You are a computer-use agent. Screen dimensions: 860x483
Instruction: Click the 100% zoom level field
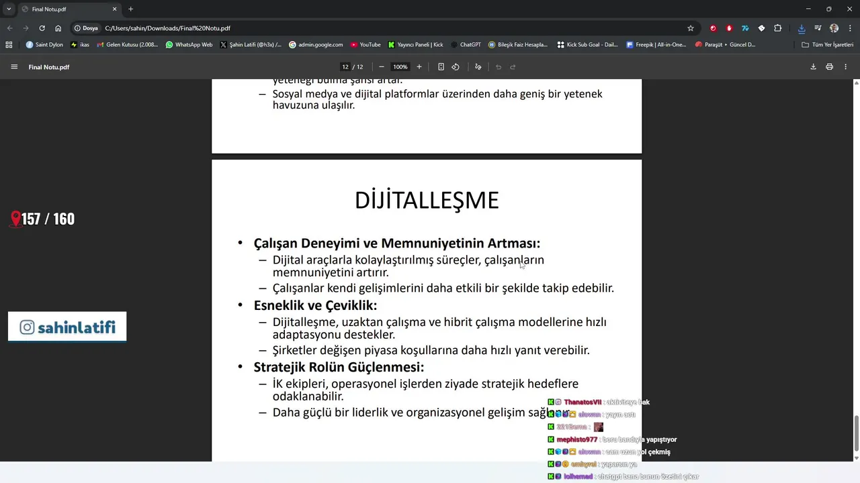[x=400, y=67]
